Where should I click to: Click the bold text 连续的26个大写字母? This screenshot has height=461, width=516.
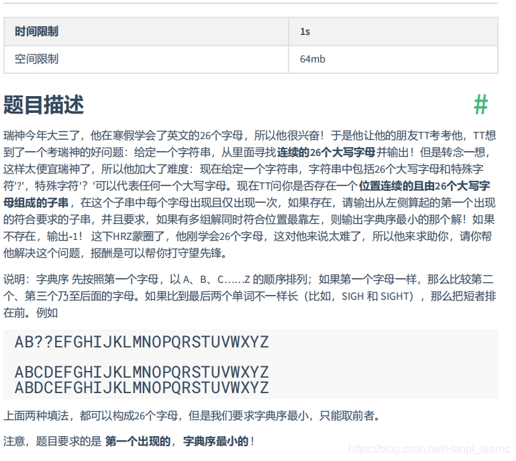326,153
